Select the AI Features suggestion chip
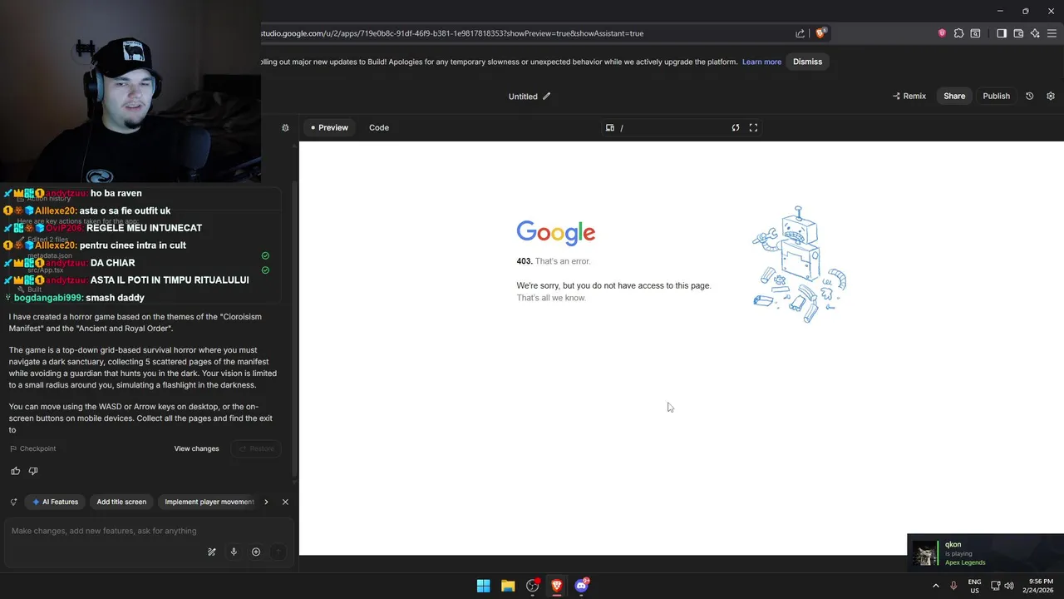 click(55, 502)
